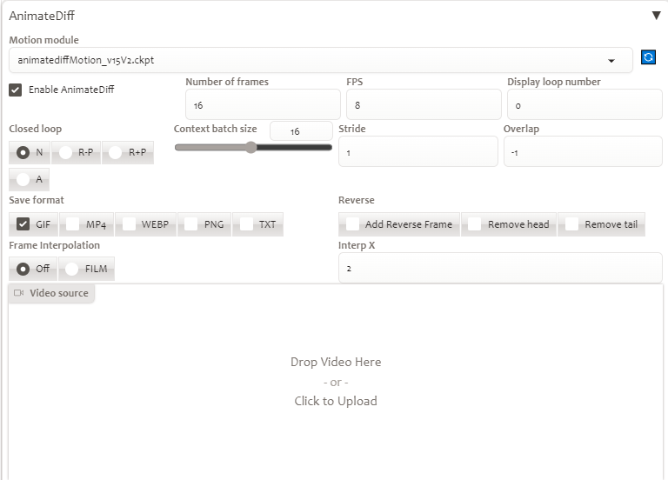Collapse the AnimateDiff panel arrow

656,16
